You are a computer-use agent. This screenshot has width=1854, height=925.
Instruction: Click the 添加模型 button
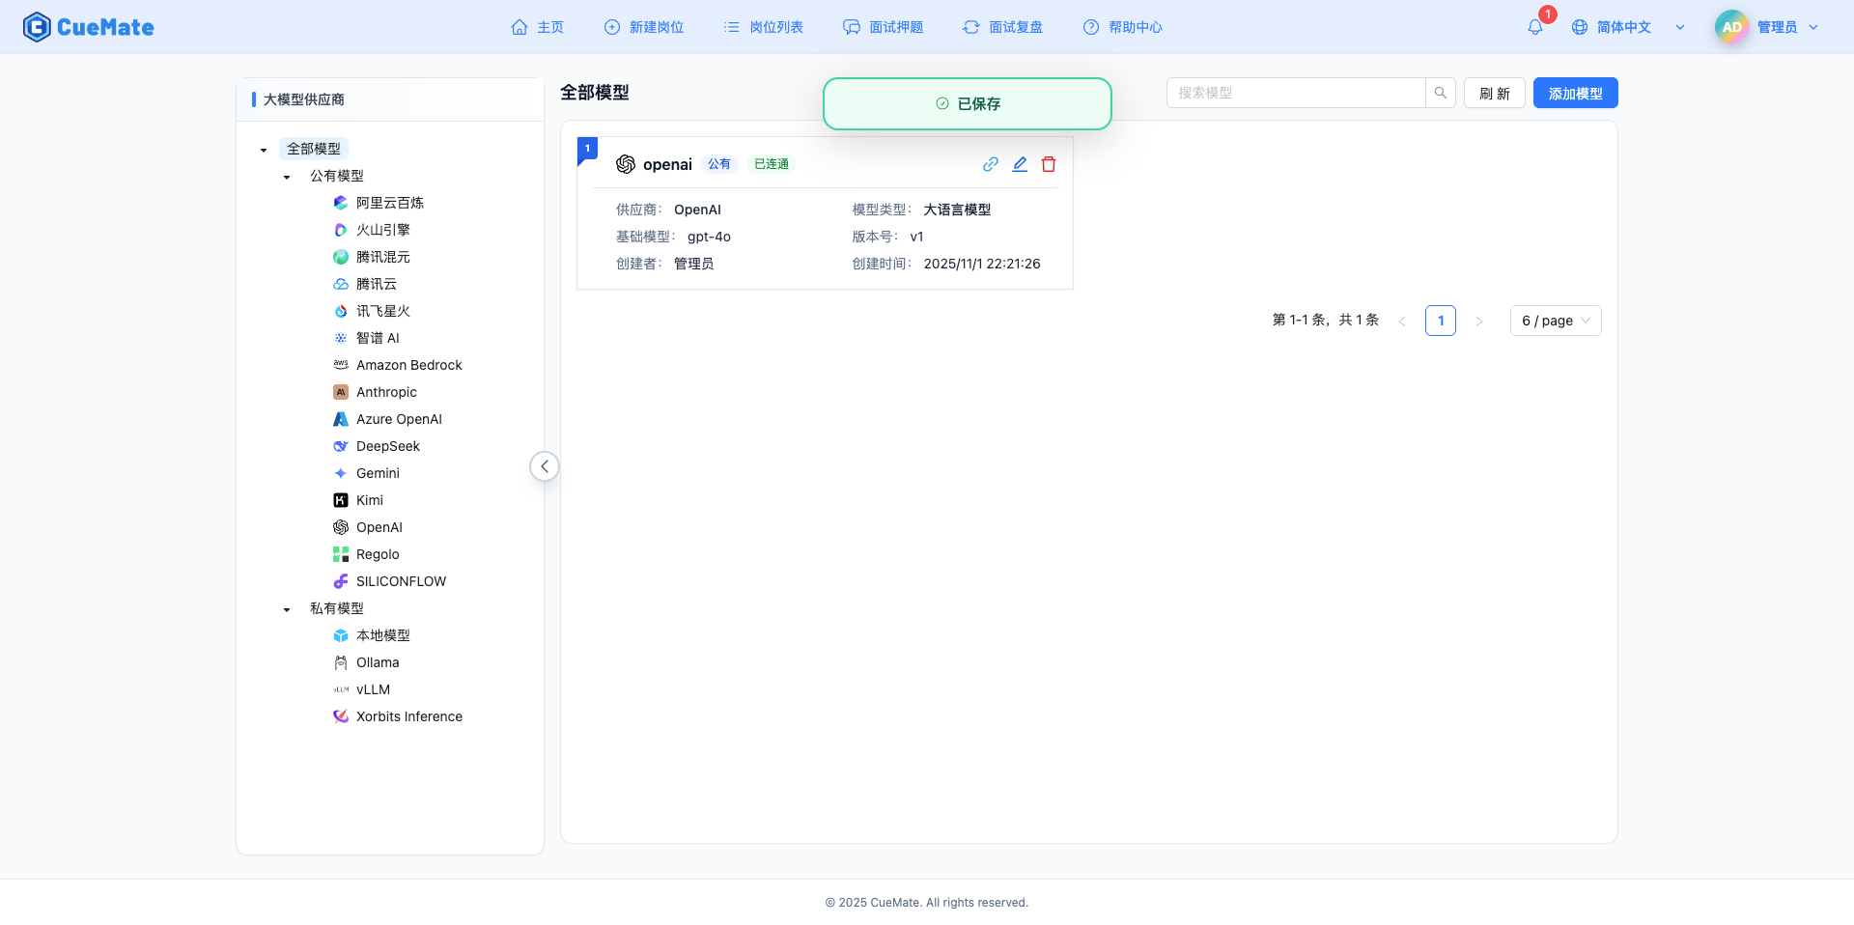(1575, 93)
